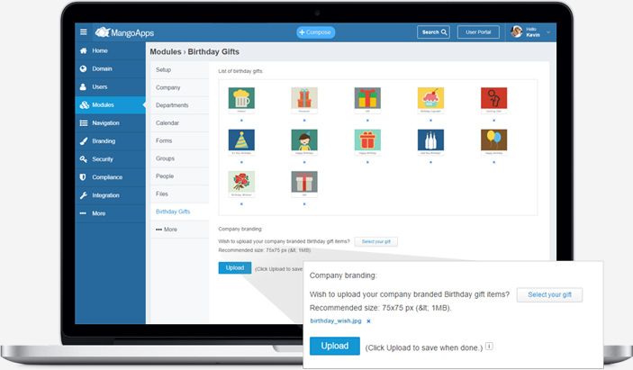
Task: Select the wine bottles gift thumbnail
Action: 430,140
